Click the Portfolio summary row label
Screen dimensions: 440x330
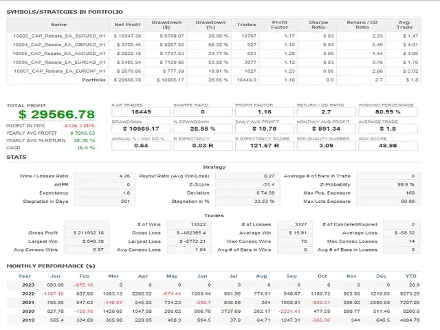click(93, 80)
